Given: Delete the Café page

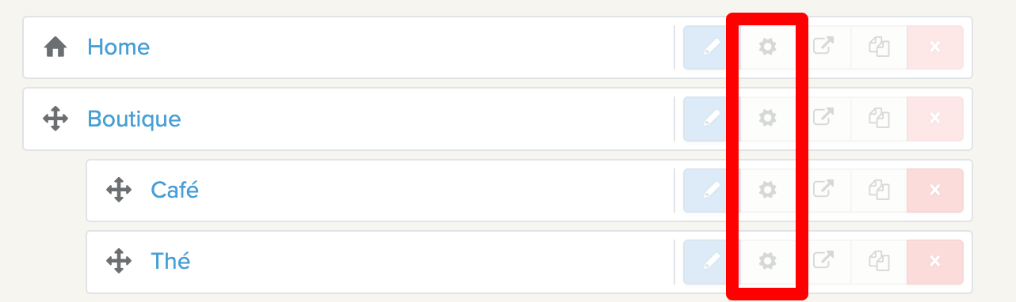Looking at the screenshot, I should 935,190.
